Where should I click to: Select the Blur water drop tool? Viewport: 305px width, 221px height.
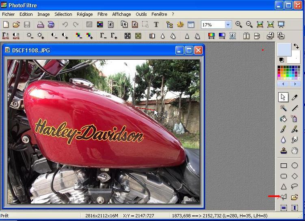click(x=283, y=139)
